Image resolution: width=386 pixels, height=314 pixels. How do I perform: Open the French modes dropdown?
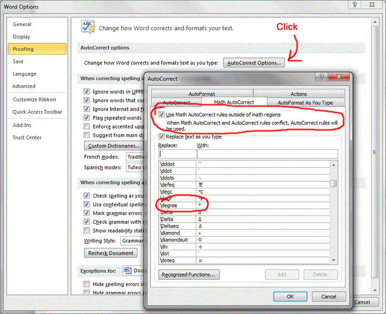click(x=135, y=157)
